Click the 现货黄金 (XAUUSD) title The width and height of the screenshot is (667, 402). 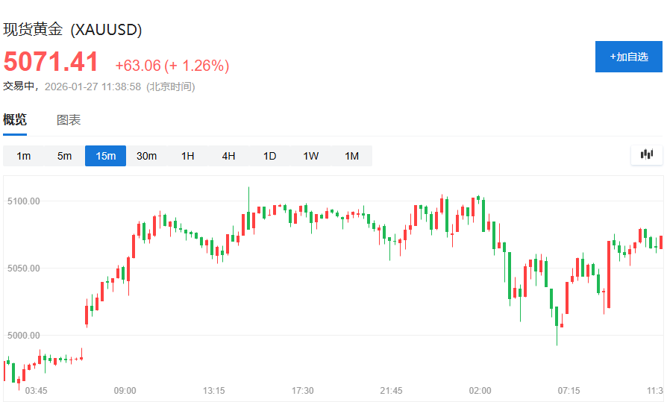[x=72, y=30]
